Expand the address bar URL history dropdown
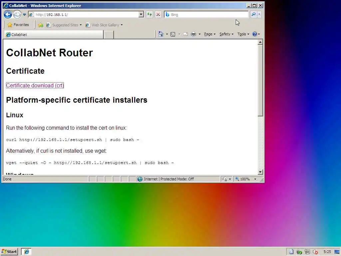 [x=141, y=15]
